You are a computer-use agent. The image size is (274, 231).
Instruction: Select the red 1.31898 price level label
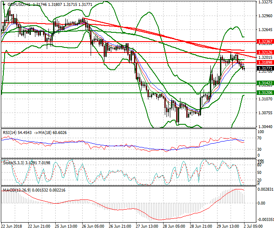tap(265, 63)
